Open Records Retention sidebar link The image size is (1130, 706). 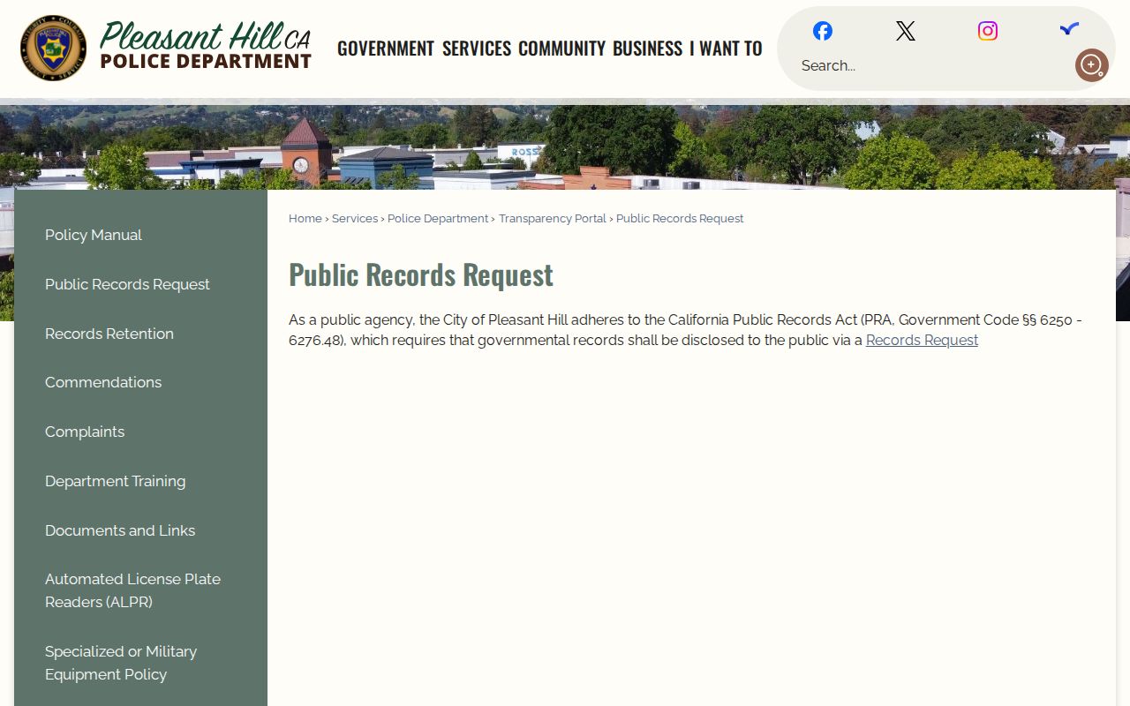109,334
